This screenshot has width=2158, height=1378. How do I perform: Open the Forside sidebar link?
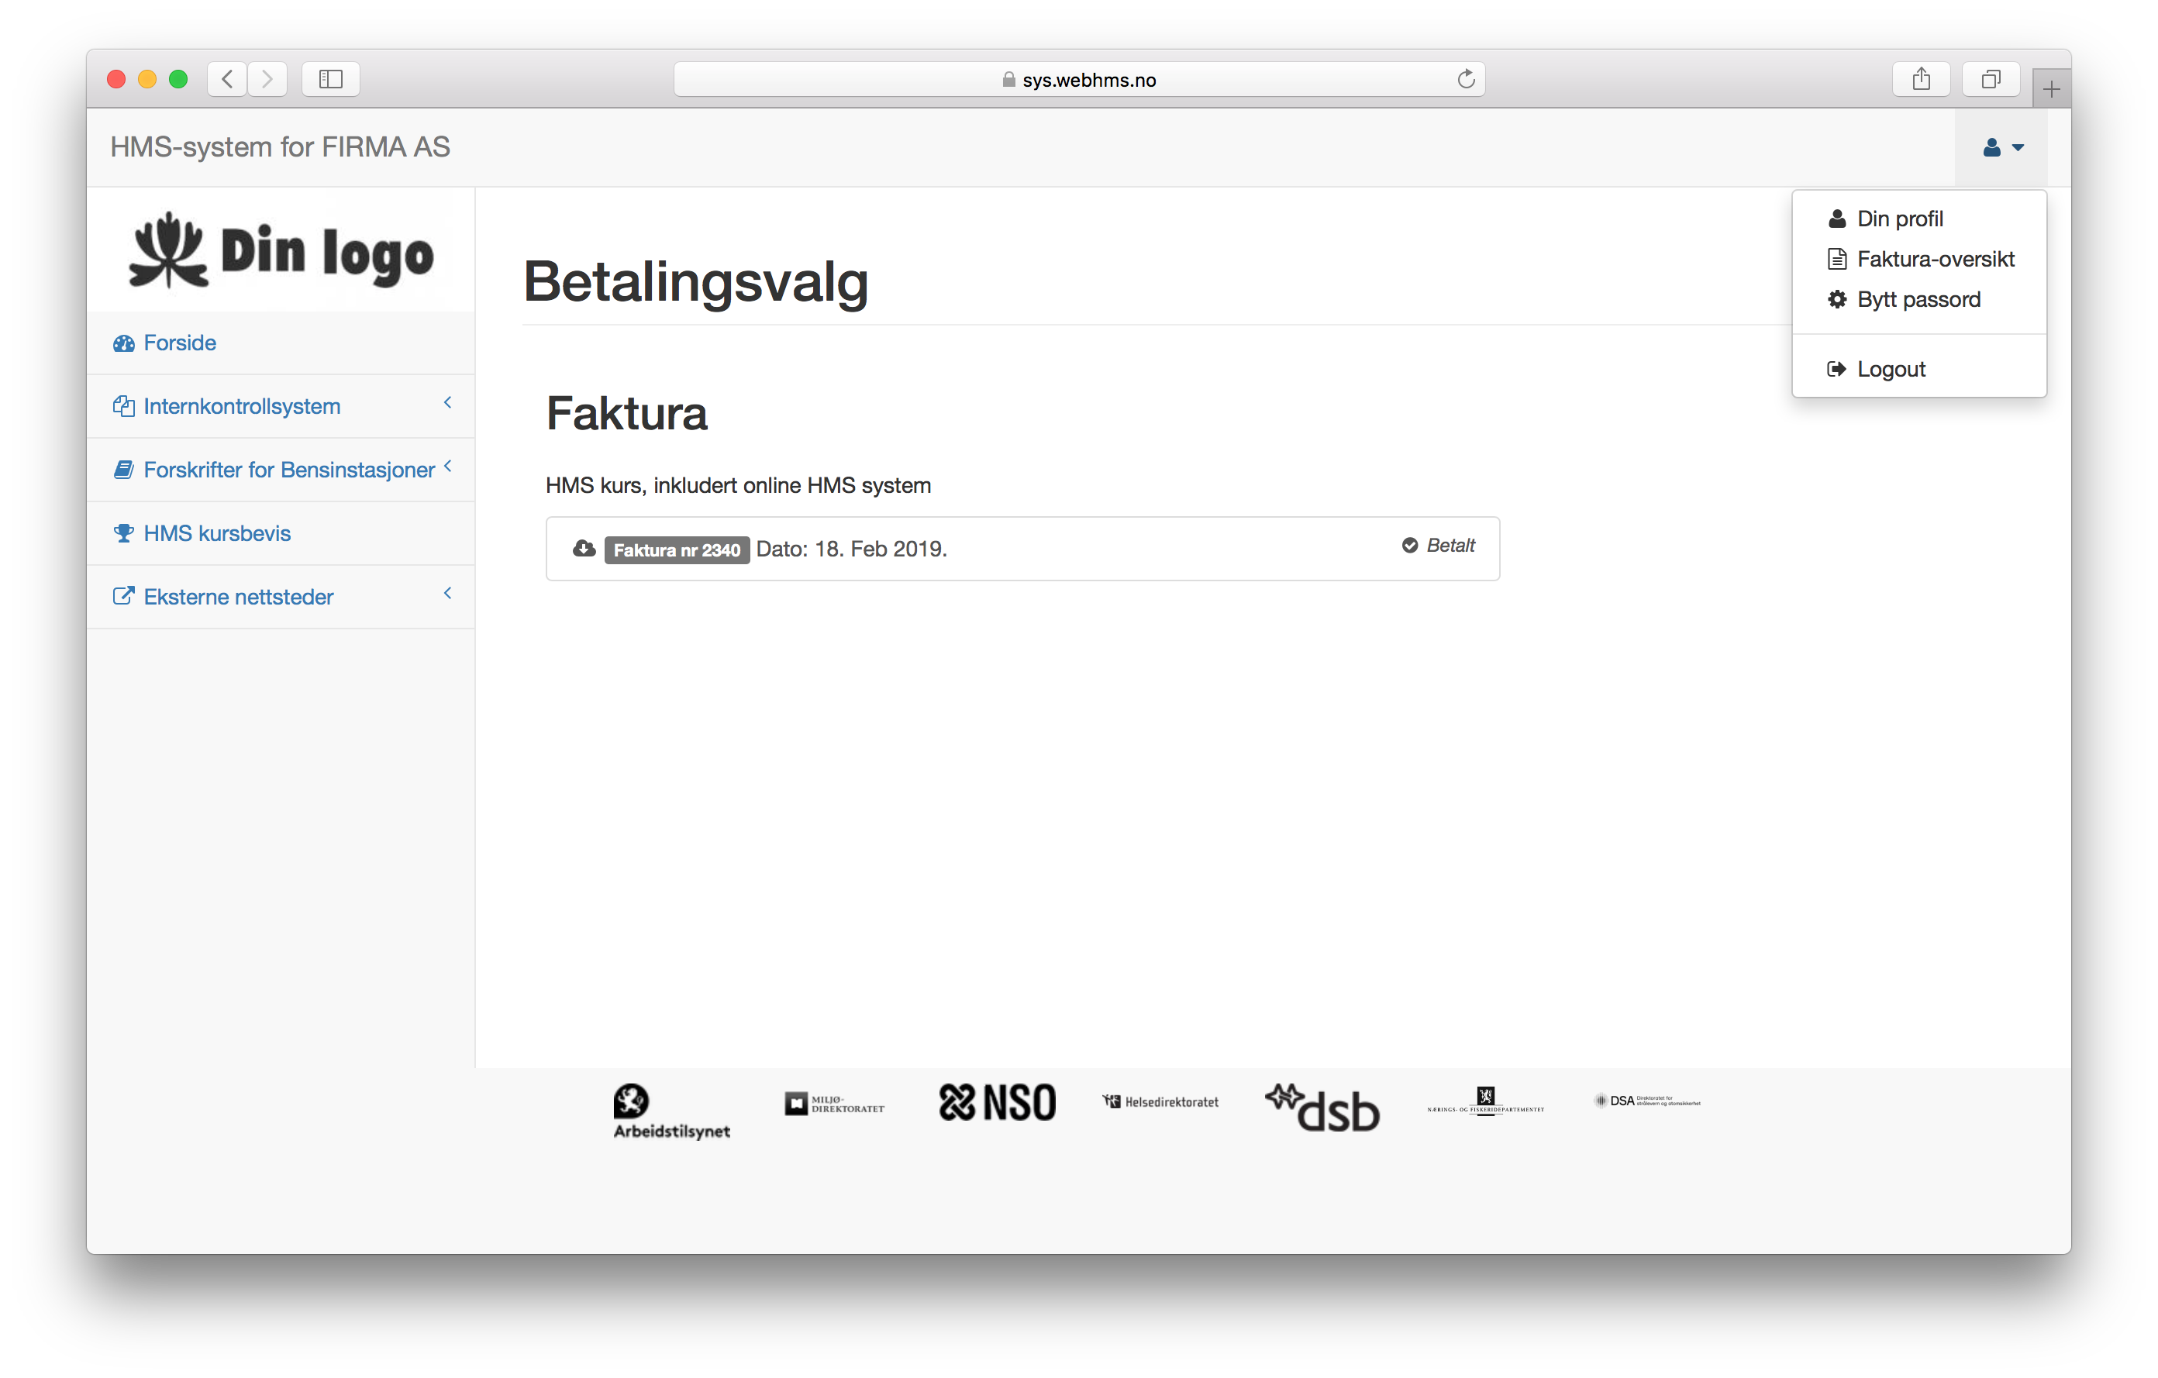coord(179,343)
